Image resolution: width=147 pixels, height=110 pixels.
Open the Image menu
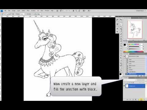pyautogui.click(x=13, y=11)
